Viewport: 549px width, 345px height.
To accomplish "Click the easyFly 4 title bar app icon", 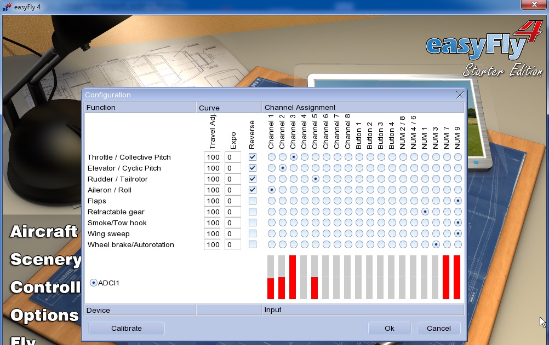I will tap(7, 7).
